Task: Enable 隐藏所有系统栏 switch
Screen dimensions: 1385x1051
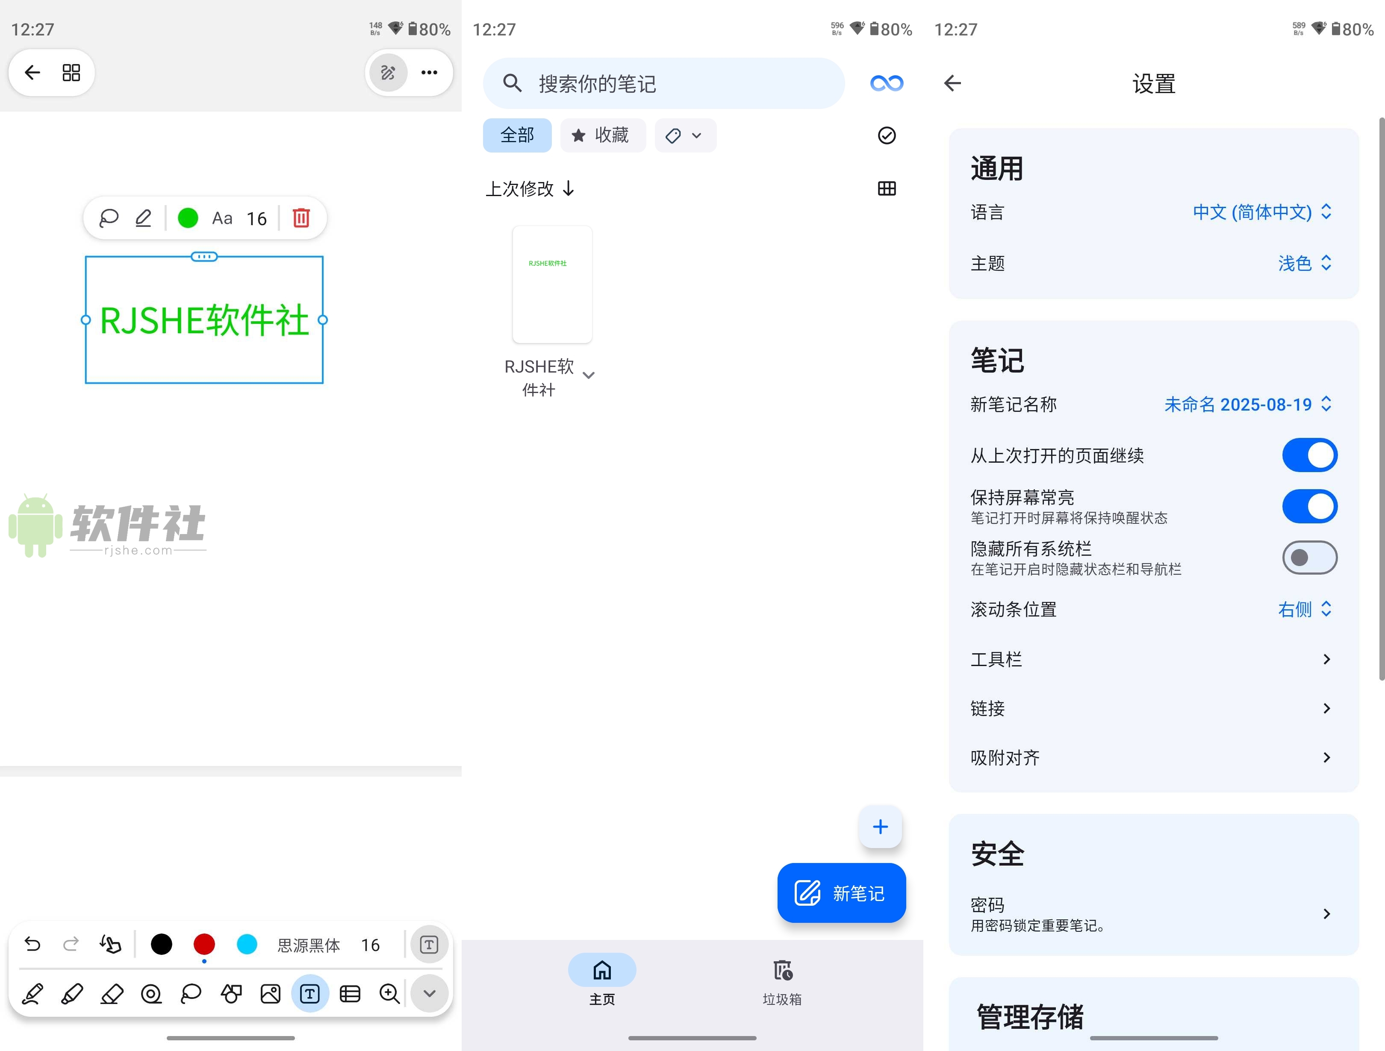Action: [1310, 557]
